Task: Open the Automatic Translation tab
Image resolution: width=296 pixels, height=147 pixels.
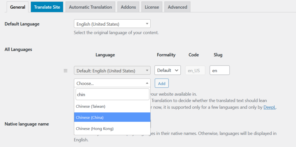Action: [90, 7]
